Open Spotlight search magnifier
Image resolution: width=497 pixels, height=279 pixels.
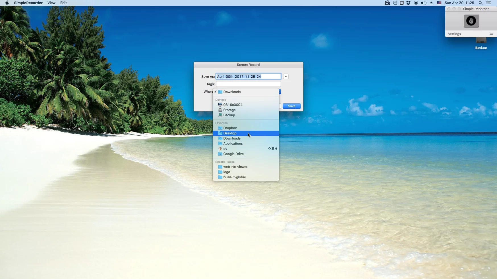click(x=481, y=3)
